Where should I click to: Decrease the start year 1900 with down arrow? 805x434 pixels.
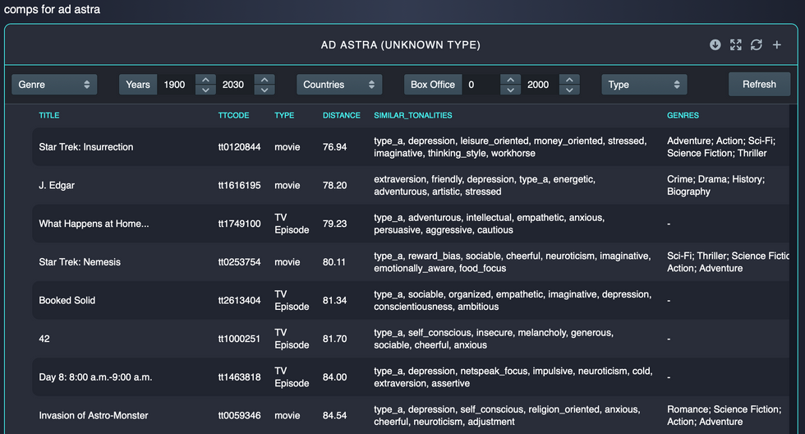point(205,90)
